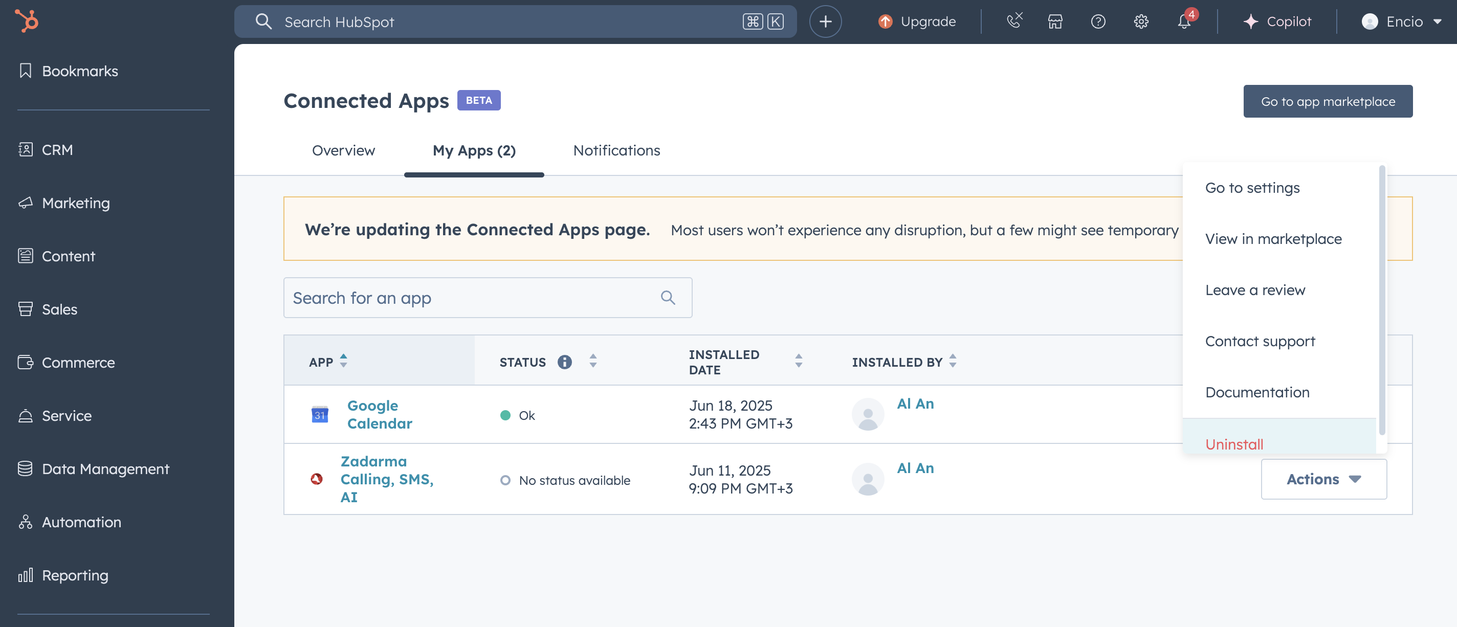Image resolution: width=1457 pixels, height=627 pixels.
Task: Click the HubSpot sprocket logo
Action: pyautogui.click(x=26, y=21)
